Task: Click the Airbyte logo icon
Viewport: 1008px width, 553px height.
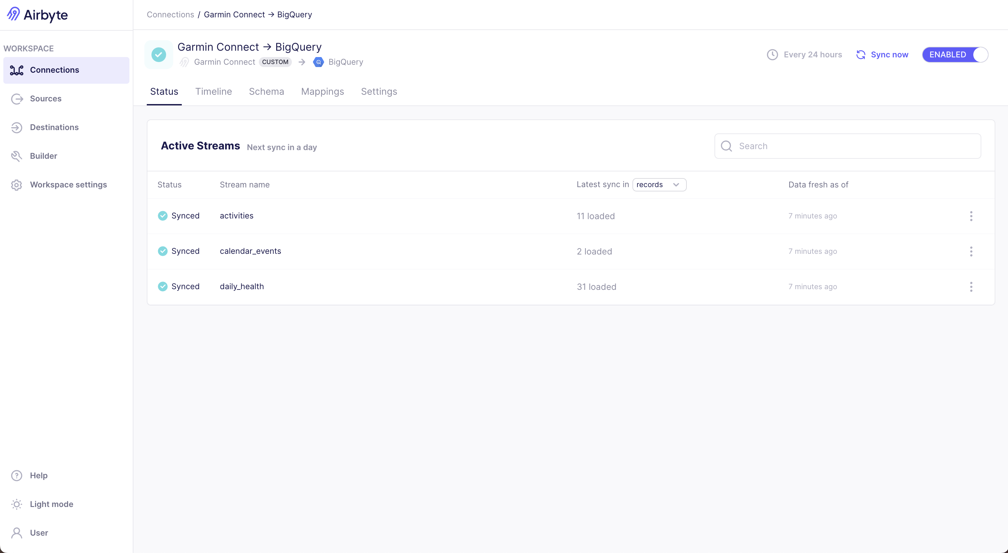Action: pyautogui.click(x=13, y=14)
